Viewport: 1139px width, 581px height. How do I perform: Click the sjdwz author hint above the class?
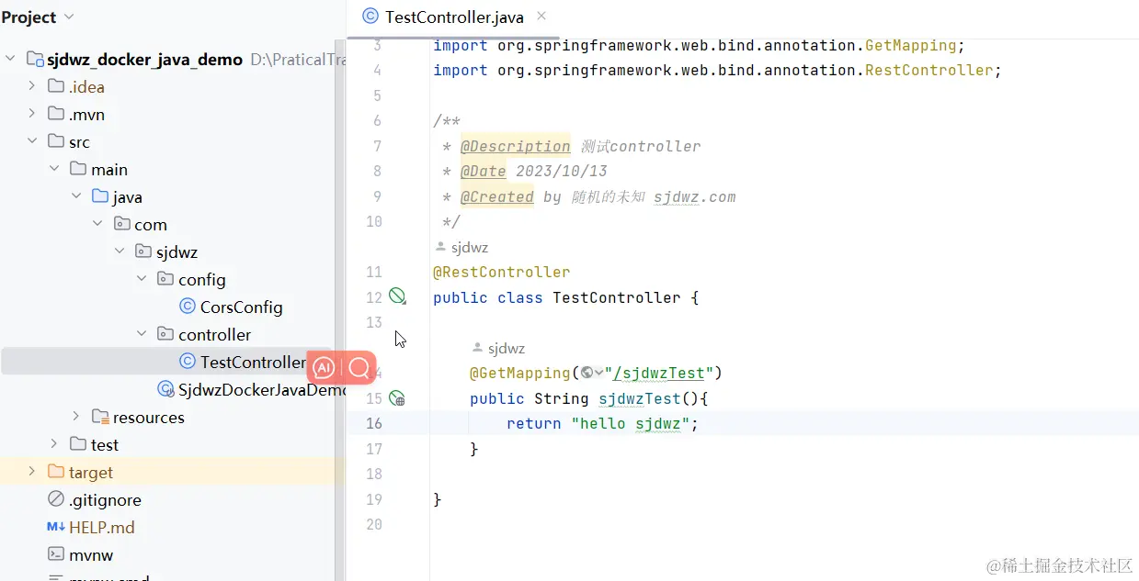[461, 247]
